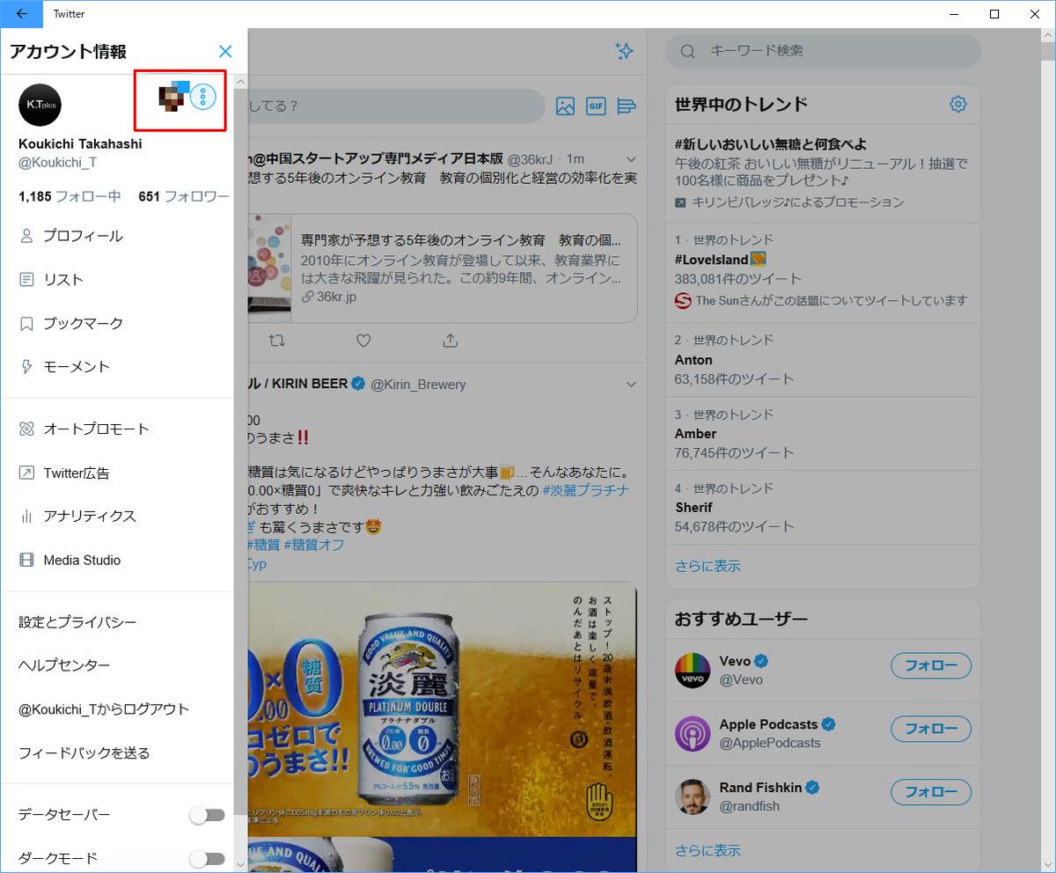Expand the Kirin Brewery tweet options chevron

point(630,385)
